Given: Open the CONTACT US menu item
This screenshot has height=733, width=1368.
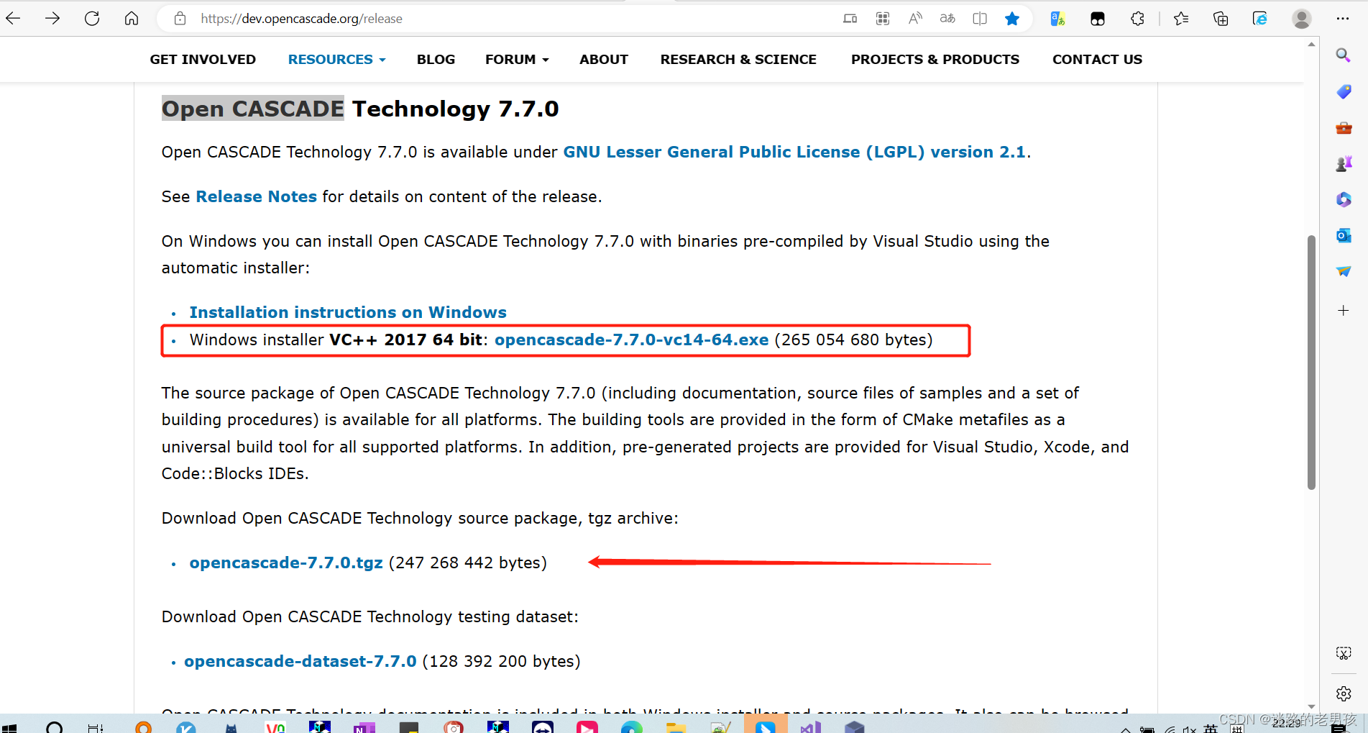Looking at the screenshot, I should pos(1097,60).
